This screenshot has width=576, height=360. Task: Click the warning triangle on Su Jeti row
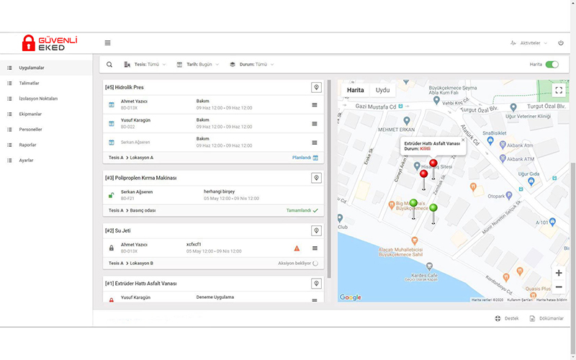297,248
